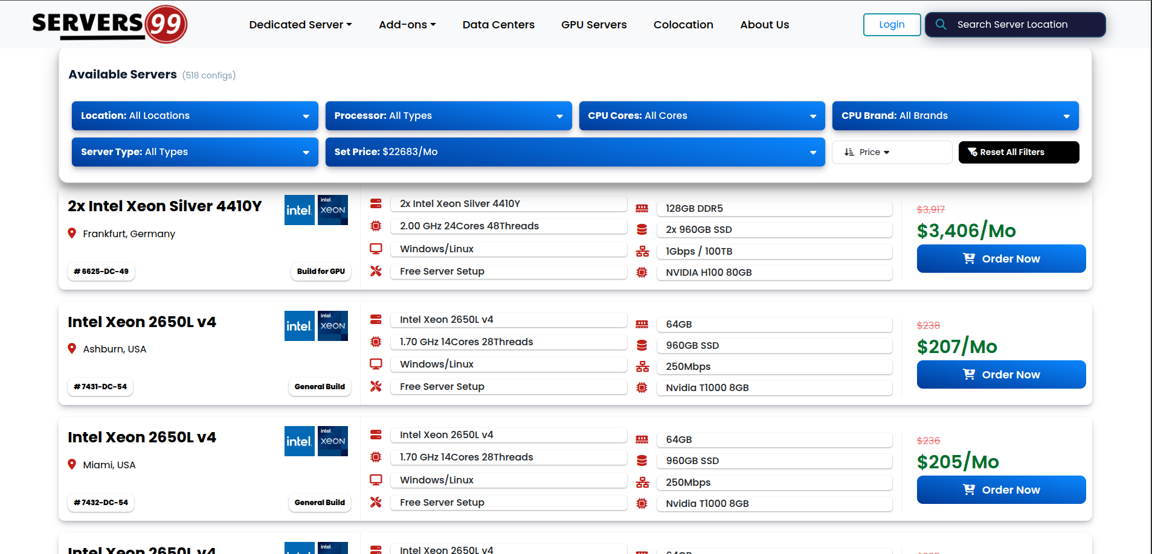Click the network icon beside 1Gbps / 100TB
Image resolution: width=1152 pixels, height=554 pixels.
[642, 252]
